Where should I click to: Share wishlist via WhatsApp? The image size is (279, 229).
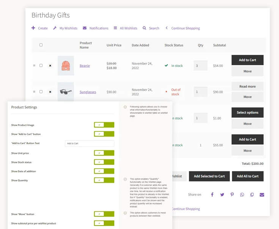pyautogui.click(x=242, y=195)
